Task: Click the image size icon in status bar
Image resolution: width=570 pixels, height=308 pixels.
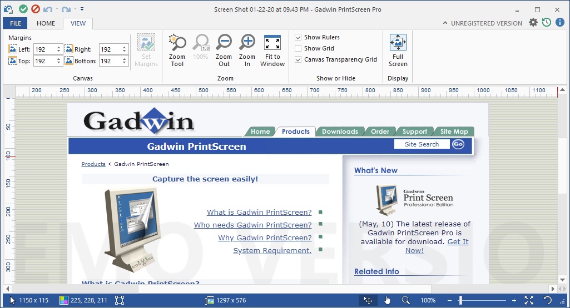Action: coord(210,300)
